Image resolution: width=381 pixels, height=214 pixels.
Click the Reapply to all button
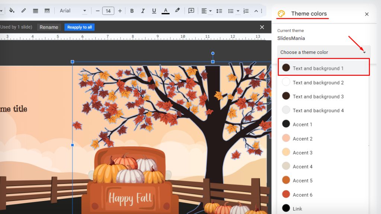[79, 27]
